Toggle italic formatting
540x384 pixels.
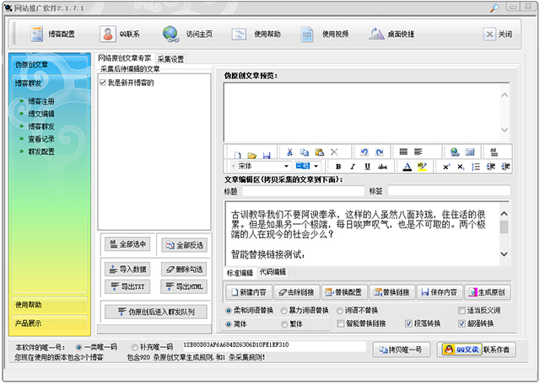(353, 167)
